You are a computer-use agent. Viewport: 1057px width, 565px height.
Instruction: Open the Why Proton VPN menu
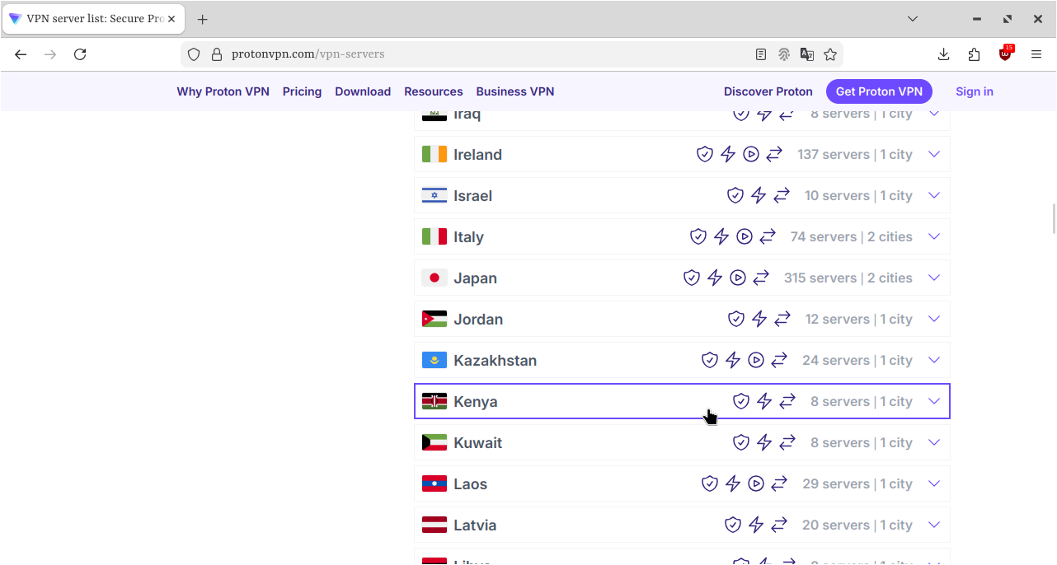click(223, 91)
